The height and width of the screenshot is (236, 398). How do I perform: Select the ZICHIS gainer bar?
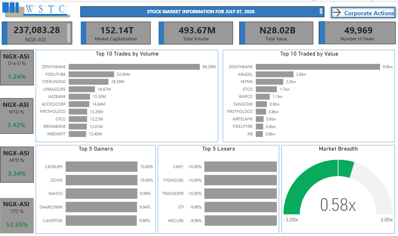point(101,180)
